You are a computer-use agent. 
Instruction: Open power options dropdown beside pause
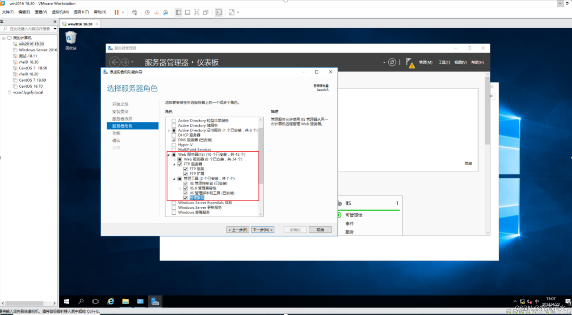pos(123,12)
